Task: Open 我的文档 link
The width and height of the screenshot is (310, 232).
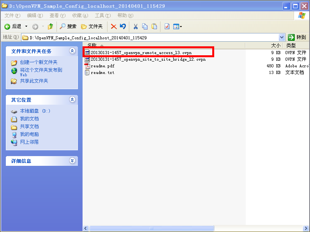Action: pos(29,119)
